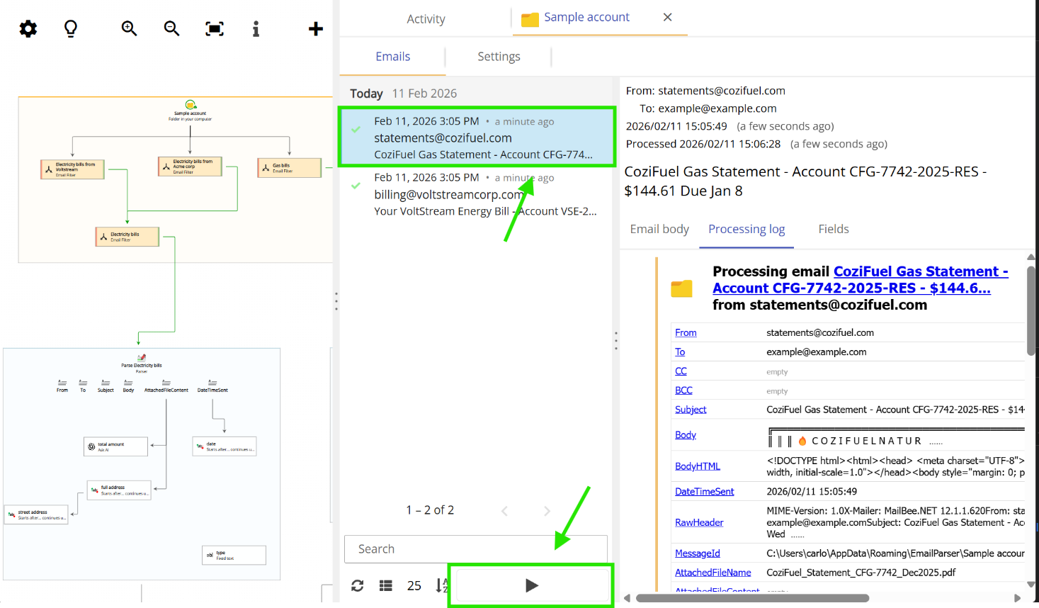Zoom out of the flowchart canvas

pyautogui.click(x=171, y=28)
